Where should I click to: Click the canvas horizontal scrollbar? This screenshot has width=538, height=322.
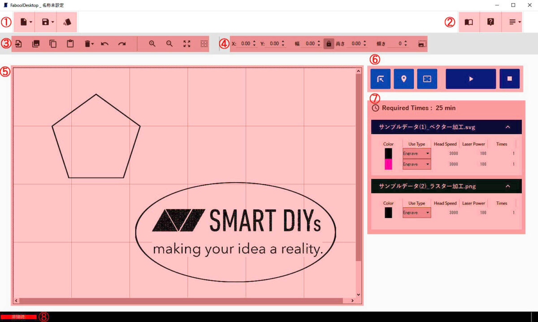pyautogui.click(x=181, y=300)
